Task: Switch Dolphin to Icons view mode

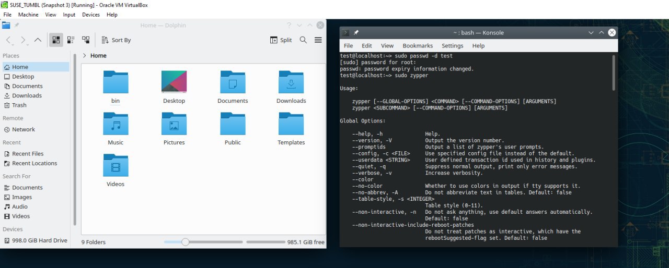Action: click(56, 40)
